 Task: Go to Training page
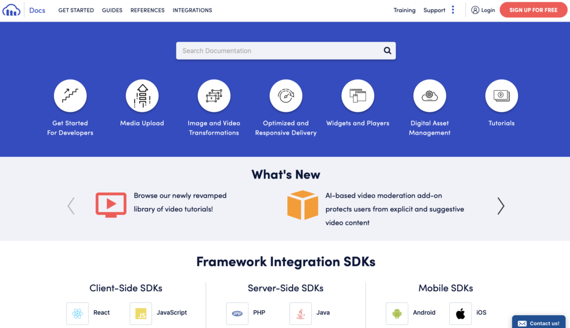click(x=404, y=10)
